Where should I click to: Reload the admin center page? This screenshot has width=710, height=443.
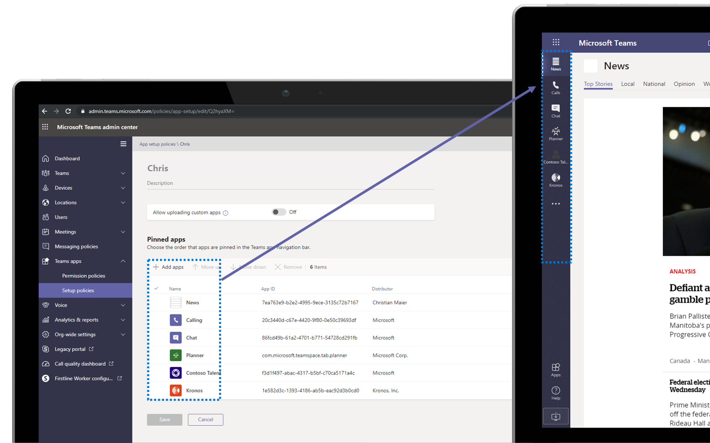click(x=68, y=111)
